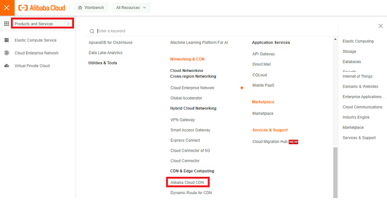Screen dimensions: 387x203
Task: Open Cloud Migration Hub link
Action: point(270,142)
